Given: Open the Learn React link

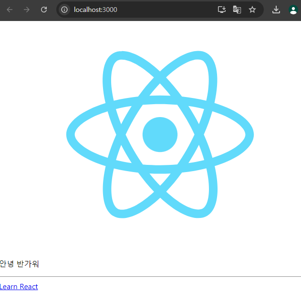Looking at the screenshot, I should [x=19, y=287].
